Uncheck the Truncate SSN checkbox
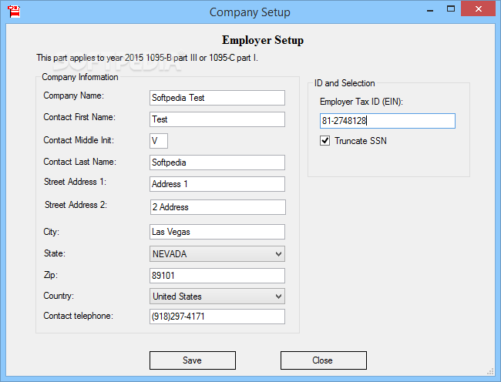Image resolution: width=501 pixels, height=382 pixels. 324,140
